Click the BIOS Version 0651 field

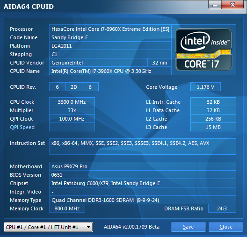143,175
